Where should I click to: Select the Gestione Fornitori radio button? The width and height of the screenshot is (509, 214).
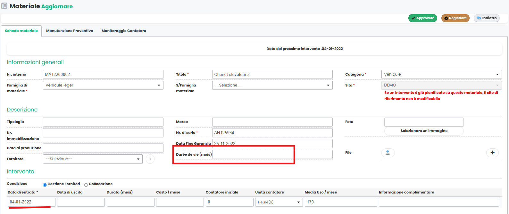45,185
